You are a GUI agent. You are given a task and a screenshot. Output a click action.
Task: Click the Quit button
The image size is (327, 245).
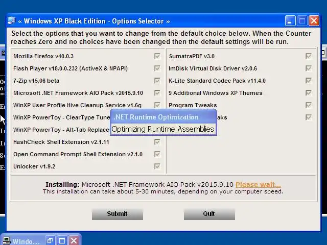(x=209, y=214)
